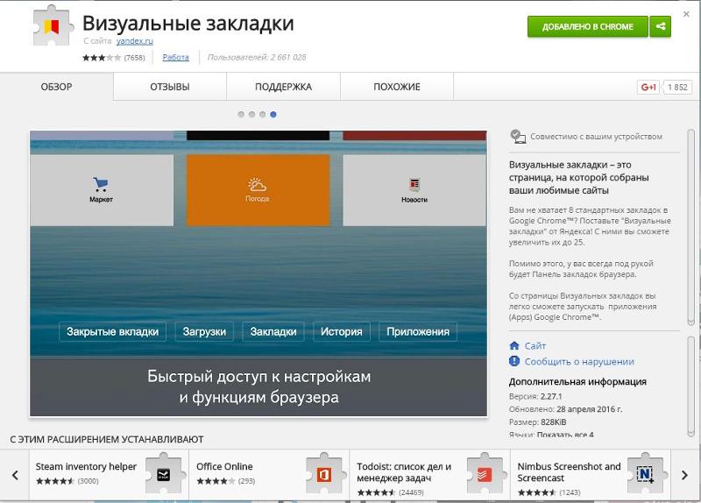
Task: Click the Совместимо с вашим устройством text
Action: (x=597, y=137)
